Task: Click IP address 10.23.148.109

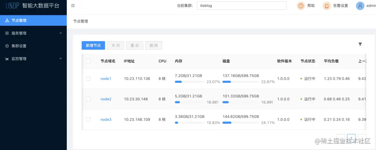Action: click(x=137, y=119)
